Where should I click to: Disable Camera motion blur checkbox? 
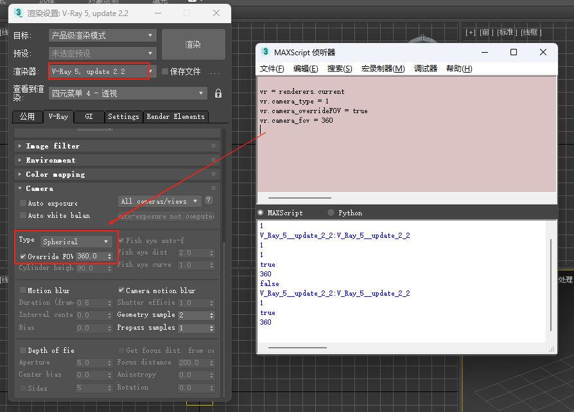coord(121,291)
